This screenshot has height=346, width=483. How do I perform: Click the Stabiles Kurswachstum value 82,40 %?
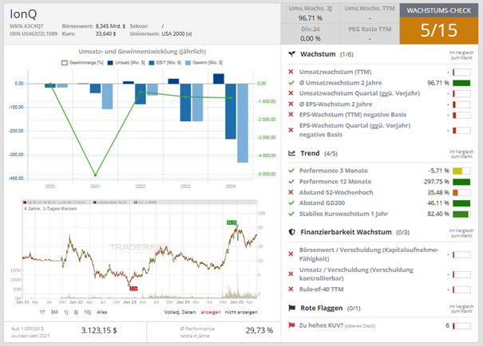[x=438, y=214]
